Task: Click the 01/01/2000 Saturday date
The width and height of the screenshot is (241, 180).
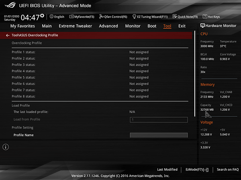Action: pos(12,18)
